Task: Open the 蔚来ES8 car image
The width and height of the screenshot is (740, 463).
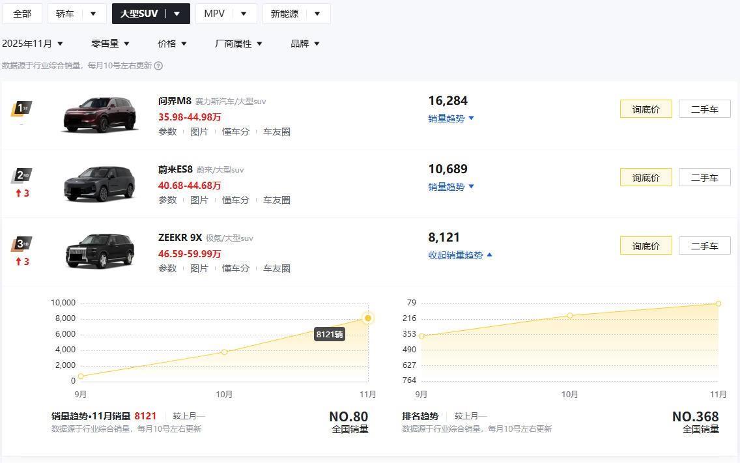Action: coord(100,184)
